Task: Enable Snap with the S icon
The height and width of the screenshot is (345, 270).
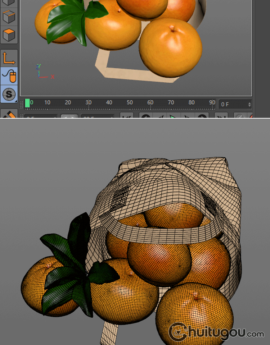Action: [9, 95]
